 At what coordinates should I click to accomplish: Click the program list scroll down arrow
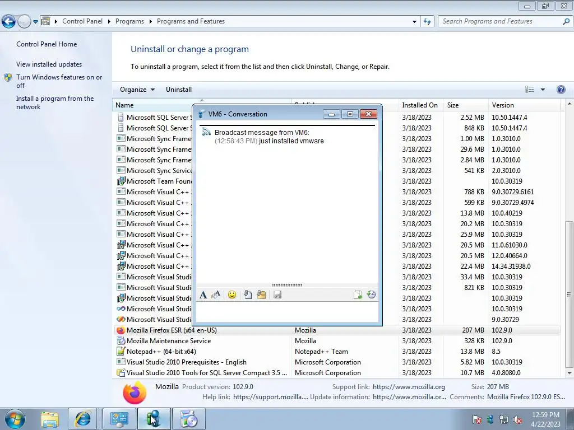point(569,373)
